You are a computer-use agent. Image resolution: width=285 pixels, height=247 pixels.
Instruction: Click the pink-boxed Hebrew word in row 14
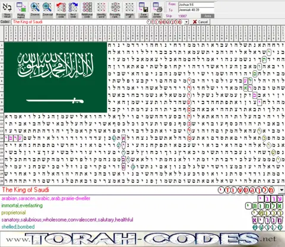pos(14,138)
